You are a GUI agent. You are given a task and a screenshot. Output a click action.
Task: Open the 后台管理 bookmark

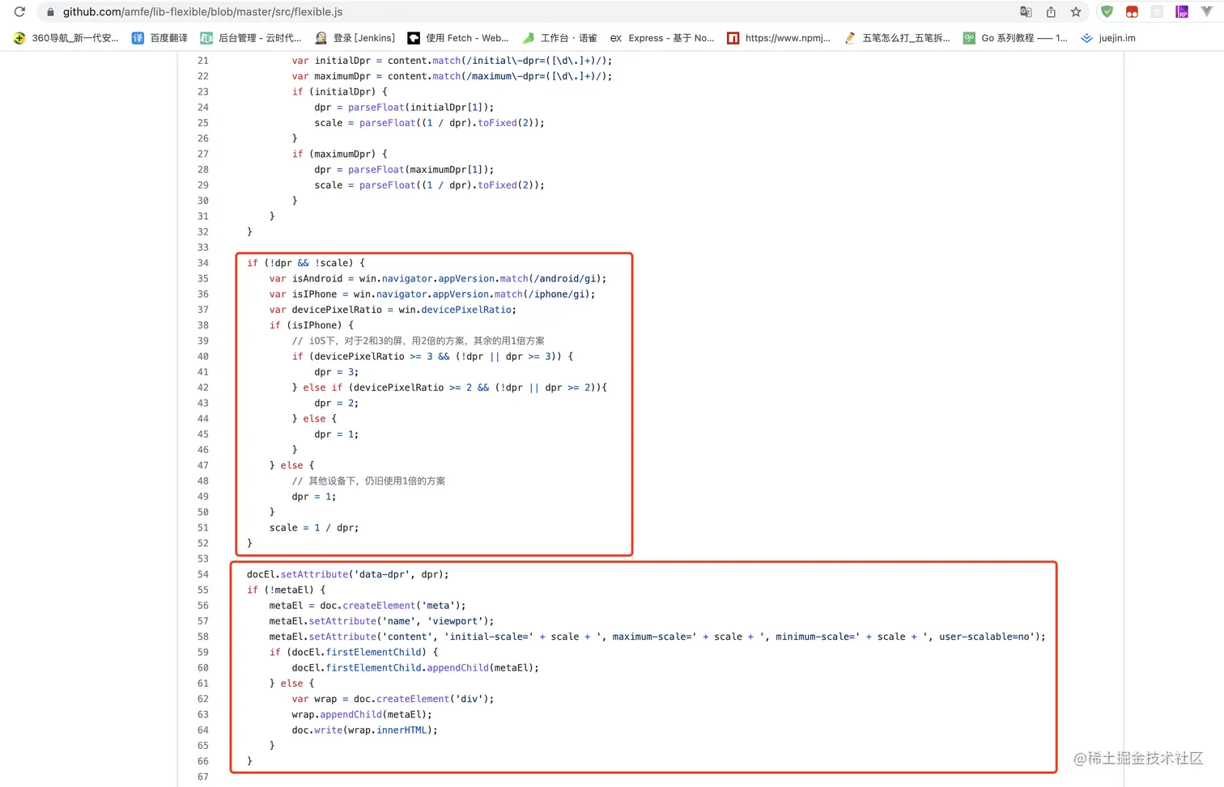251,38
